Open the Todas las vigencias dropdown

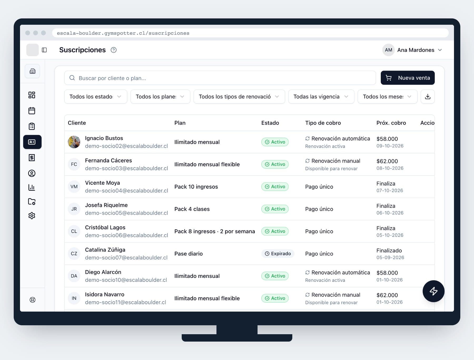(321, 97)
